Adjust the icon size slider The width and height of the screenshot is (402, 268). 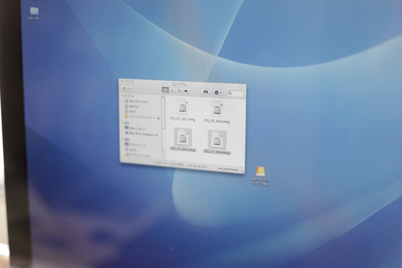pyautogui.click(x=224, y=169)
